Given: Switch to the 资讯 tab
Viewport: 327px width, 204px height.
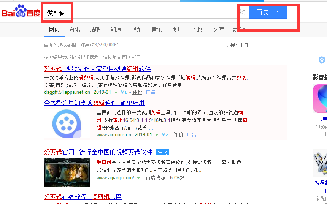Looking at the screenshot, I should (75, 30).
